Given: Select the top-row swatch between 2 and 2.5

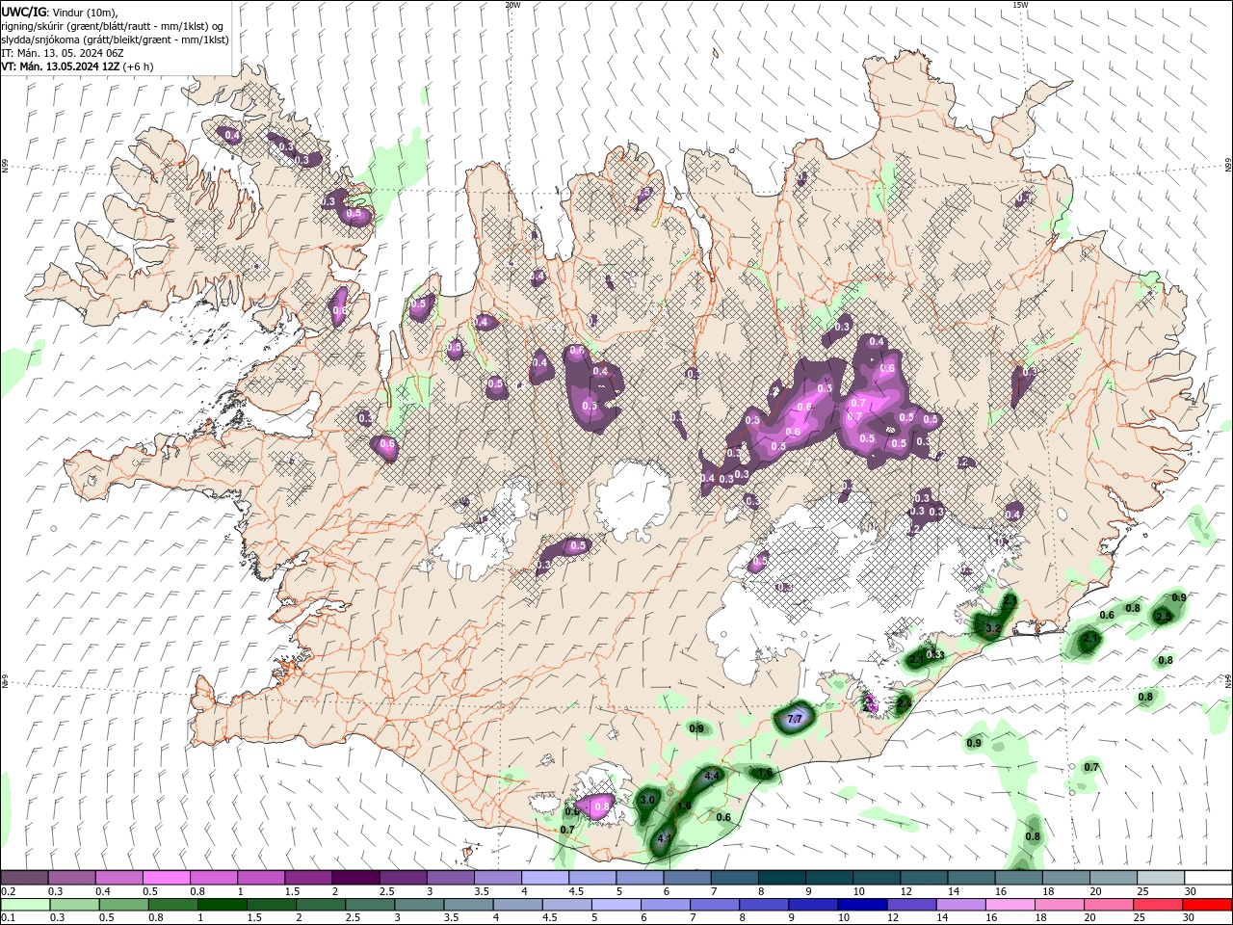Looking at the screenshot, I should click(355, 878).
